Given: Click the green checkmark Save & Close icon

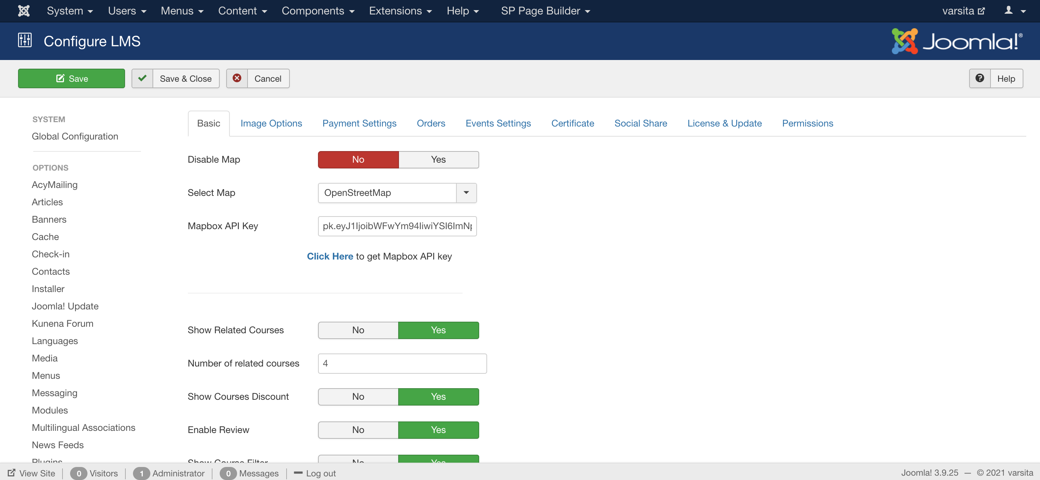Looking at the screenshot, I should (142, 78).
